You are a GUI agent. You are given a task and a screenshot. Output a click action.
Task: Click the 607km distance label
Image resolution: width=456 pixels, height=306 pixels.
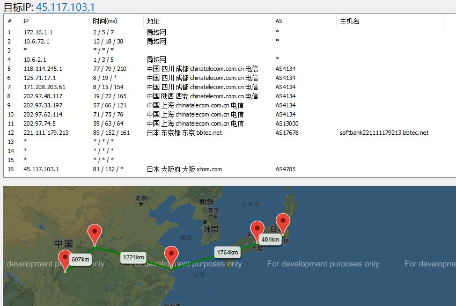click(80, 259)
